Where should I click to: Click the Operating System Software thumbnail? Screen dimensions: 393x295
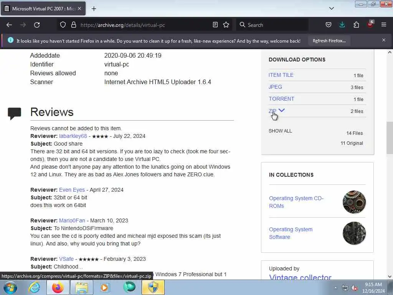(x=354, y=233)
